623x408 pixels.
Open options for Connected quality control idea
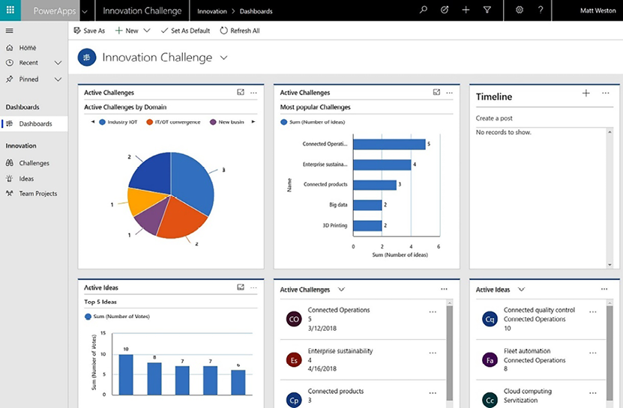tap(593, 312)
